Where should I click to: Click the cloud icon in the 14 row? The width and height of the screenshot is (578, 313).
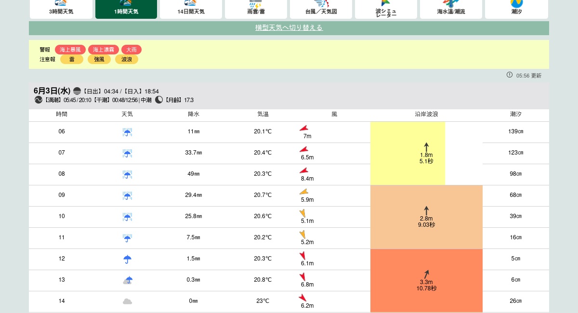[127, 301]
